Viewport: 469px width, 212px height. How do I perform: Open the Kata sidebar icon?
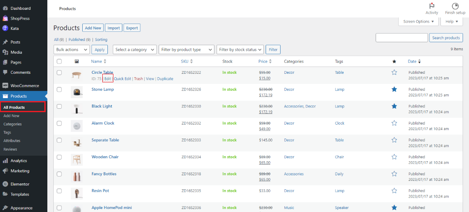point(5,29)
